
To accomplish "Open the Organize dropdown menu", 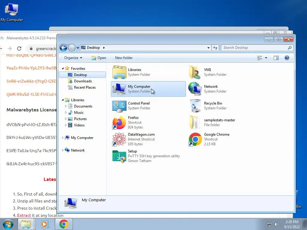I will coord(73,58).
